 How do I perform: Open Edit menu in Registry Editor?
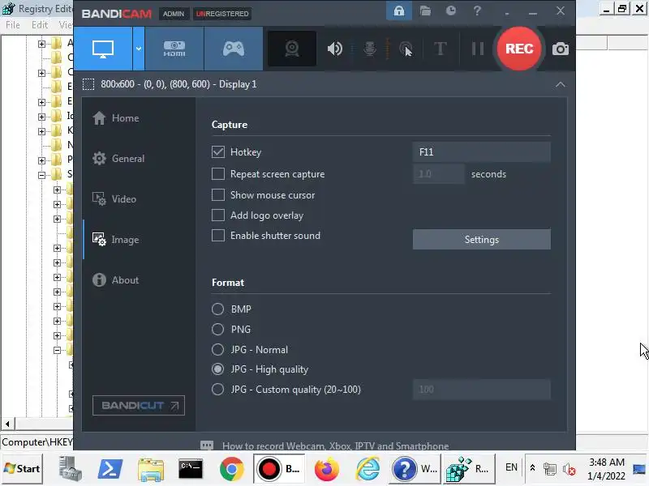40,25
